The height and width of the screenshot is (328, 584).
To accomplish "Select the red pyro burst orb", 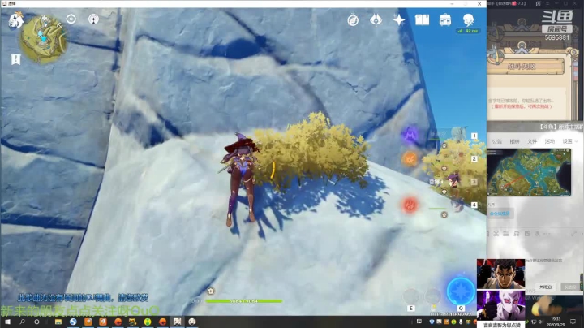I will (410, 205).
